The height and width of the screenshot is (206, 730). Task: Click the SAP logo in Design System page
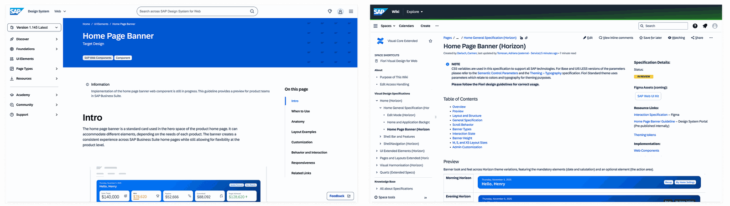pos(17,11)
